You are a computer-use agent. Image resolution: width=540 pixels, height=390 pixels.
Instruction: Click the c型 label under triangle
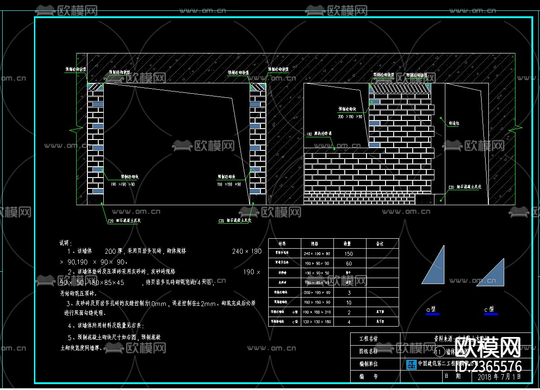point(489,309)
